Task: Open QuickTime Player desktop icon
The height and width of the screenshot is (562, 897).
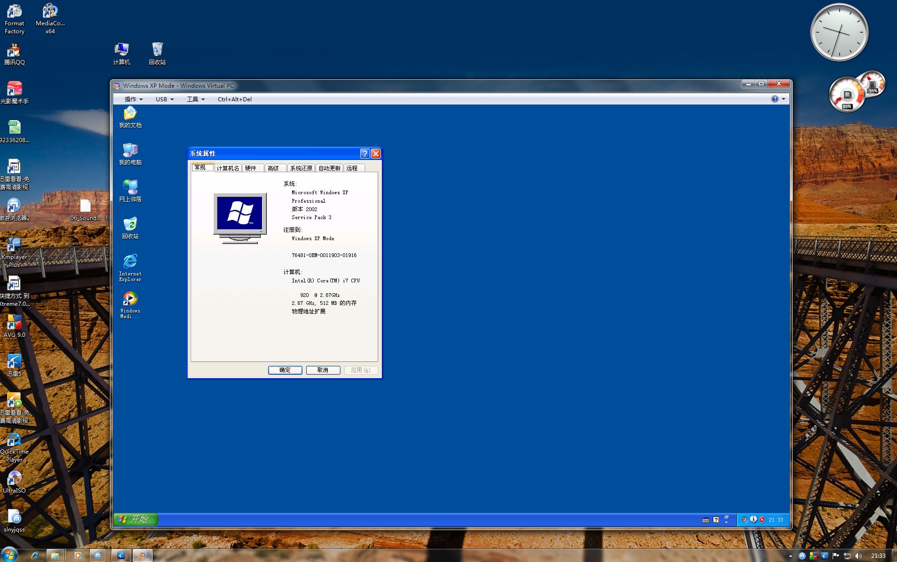Action: pos(15,448)
